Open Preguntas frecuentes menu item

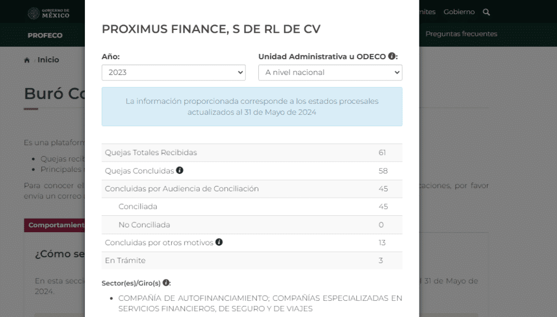pyautogui.click(x=461, y=34)
